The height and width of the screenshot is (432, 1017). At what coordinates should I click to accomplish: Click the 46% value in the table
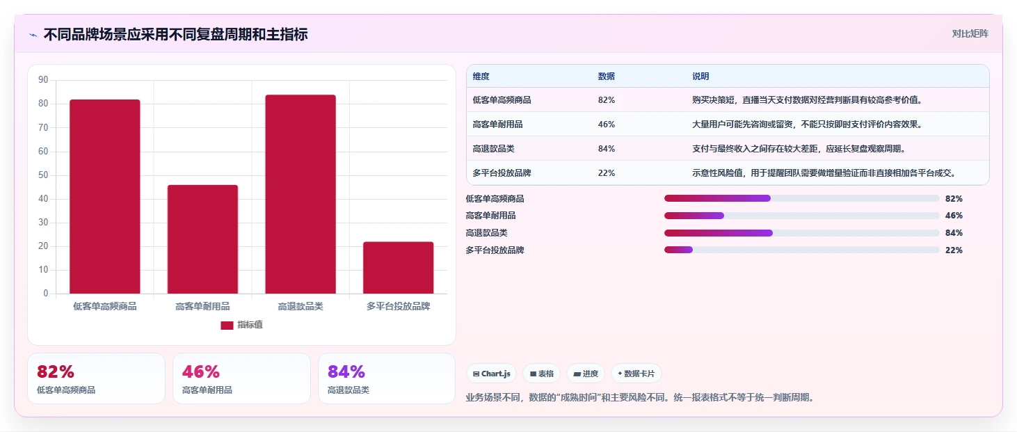[x=606, y=125]
